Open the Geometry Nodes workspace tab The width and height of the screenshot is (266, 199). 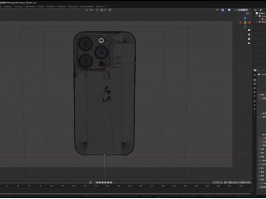(86, 7)
